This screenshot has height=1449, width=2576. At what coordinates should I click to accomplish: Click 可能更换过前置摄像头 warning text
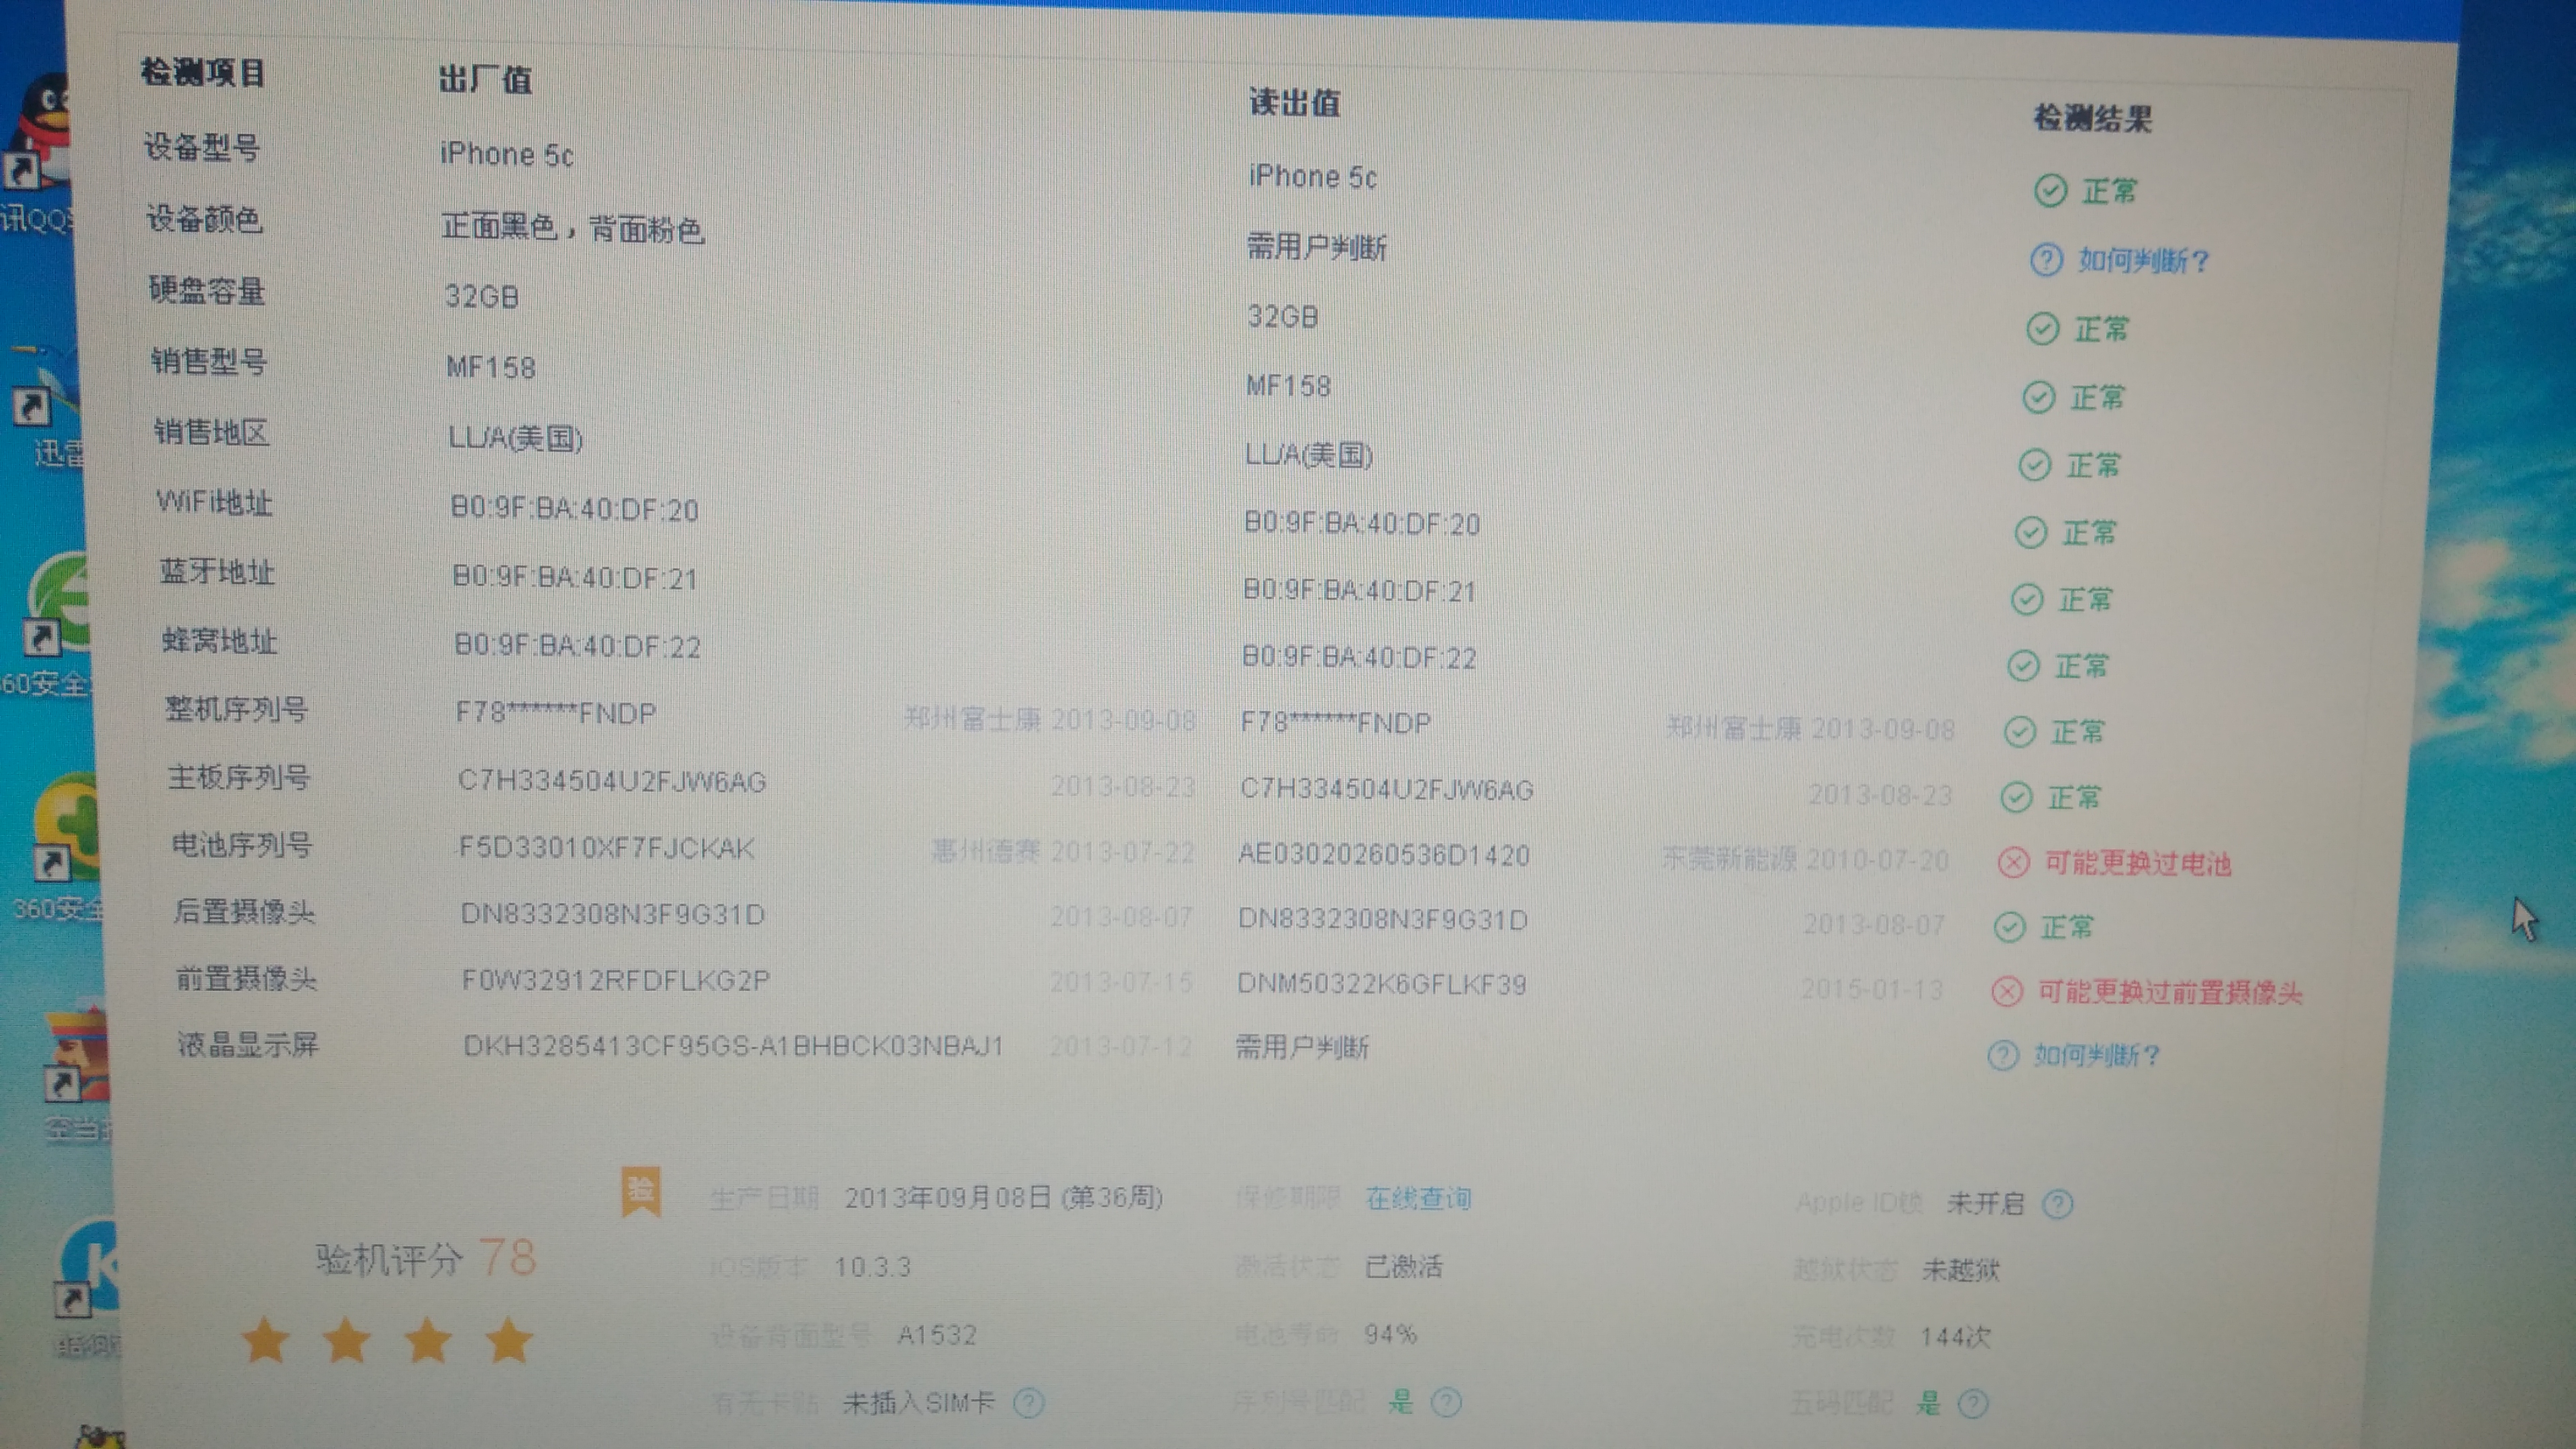(x=2170, y=992)
